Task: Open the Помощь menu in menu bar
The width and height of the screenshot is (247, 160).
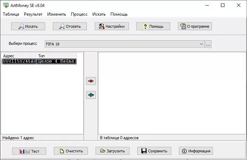Action: [x=119, y=14]
